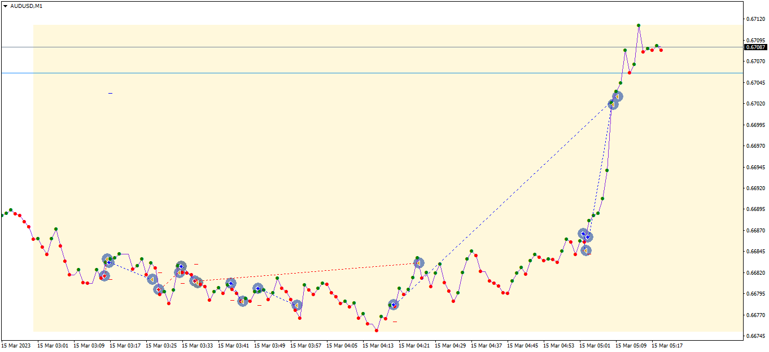This screenshot has height=352, width=769.
Task: Click price label 0.66995 on the axis
Action: 756,125
